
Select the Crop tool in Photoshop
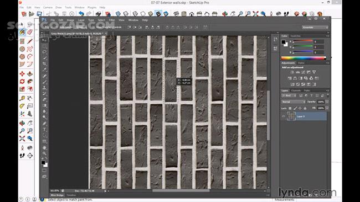44,64
